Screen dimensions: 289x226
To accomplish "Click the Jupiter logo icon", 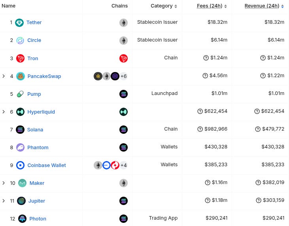I will (x=21, y=201).
